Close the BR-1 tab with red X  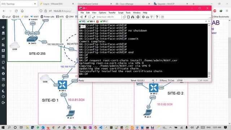click(x=97, y=22)
